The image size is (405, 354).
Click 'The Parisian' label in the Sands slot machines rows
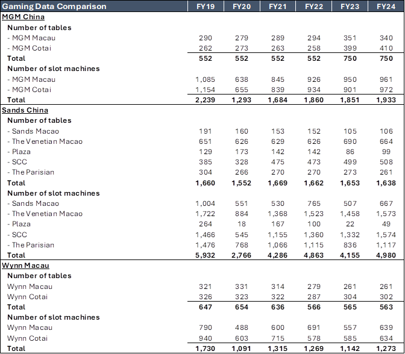pos(33,245)
